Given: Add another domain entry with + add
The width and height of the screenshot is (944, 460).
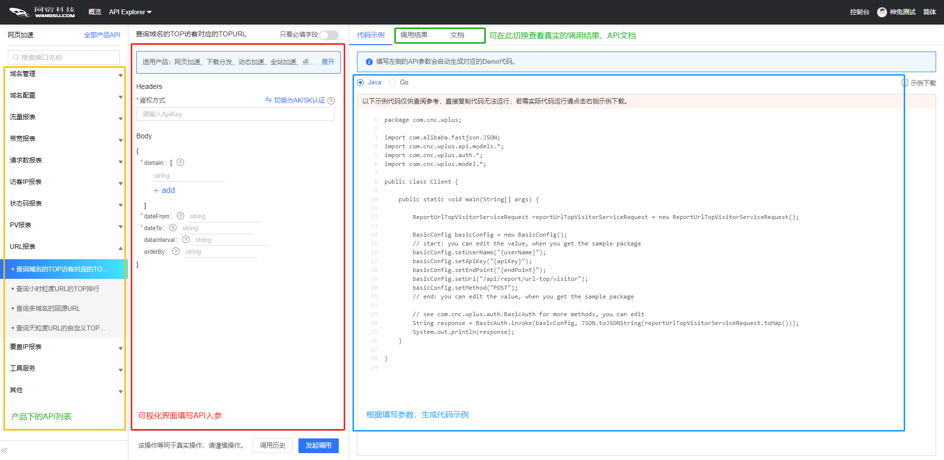Looking at the screenshot, I should [x=164, y=190].
